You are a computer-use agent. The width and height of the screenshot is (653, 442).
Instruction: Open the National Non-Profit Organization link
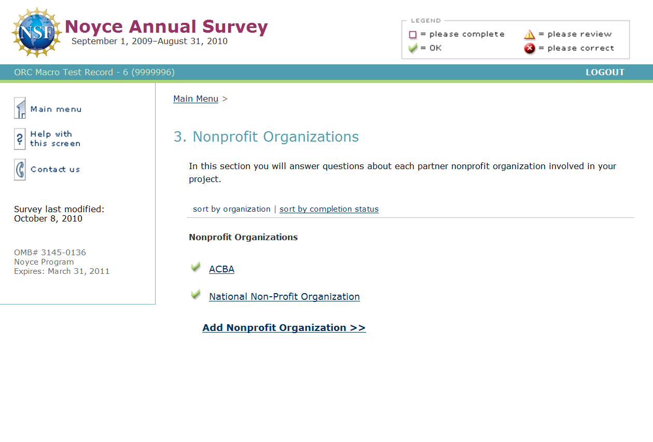[284, 296]
